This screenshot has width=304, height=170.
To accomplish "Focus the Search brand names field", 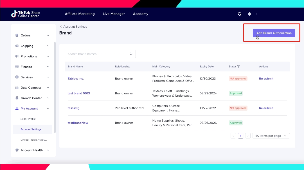I will [100, 54].
